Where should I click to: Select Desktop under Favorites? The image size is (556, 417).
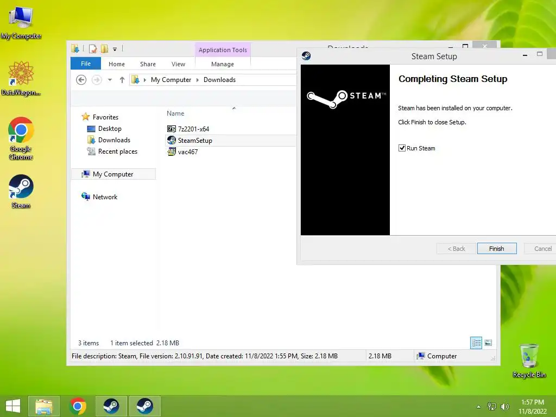pos(110,128)
